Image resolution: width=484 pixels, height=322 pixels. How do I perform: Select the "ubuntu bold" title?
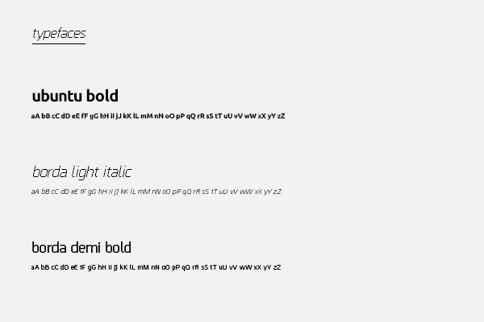pyautogui.click(x=75, y=96)
